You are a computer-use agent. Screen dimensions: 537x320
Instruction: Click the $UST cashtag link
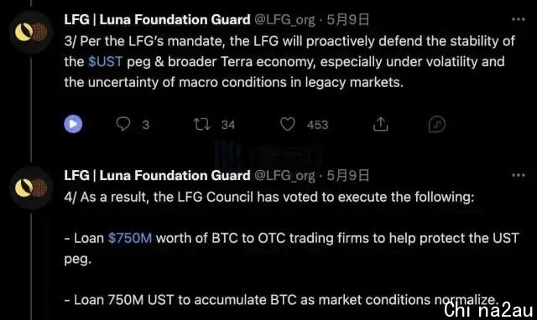click(x=105, y=61)
